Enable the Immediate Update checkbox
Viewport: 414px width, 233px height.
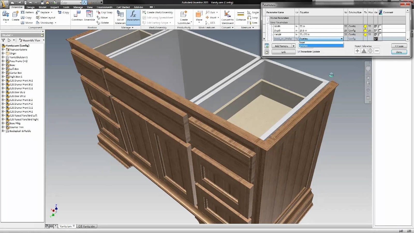tap(299, 52)
